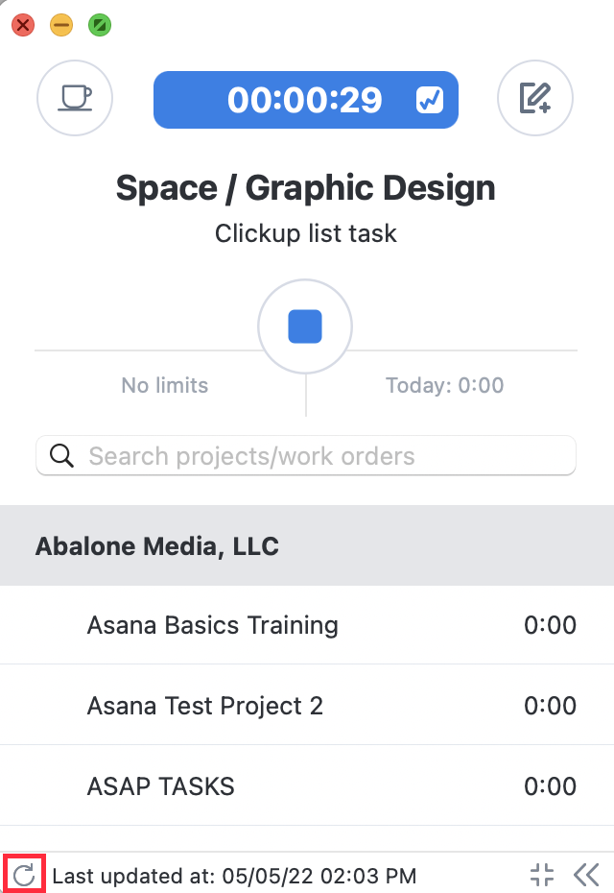This screenshot has width=614, height=893.
Task: Switch to compact view icon
Action: click(x=541, y=875)
